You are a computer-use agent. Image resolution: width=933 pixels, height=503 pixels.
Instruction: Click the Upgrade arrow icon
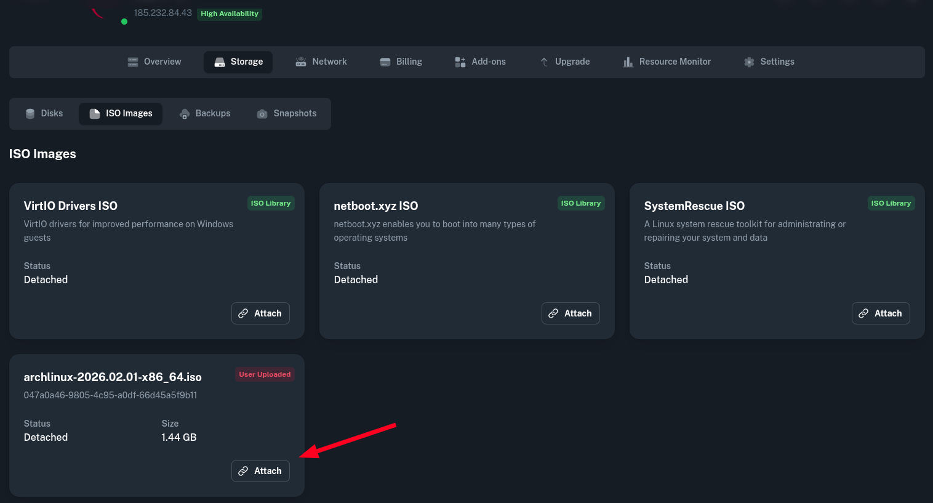point(544,62)
